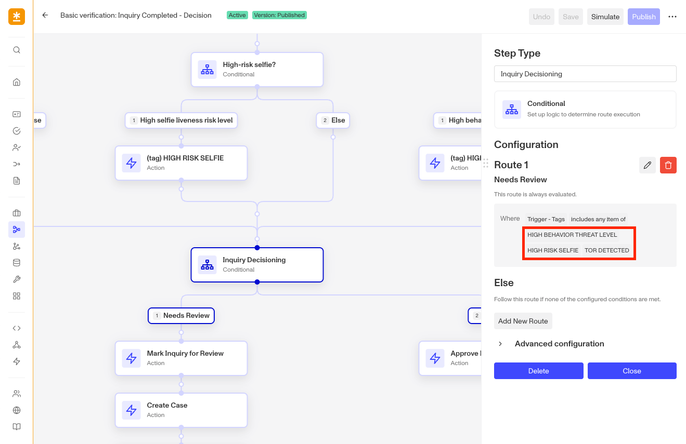Click the Route 1 heading
The width and height of the screenshot is (686, 444).
[511, 165]
